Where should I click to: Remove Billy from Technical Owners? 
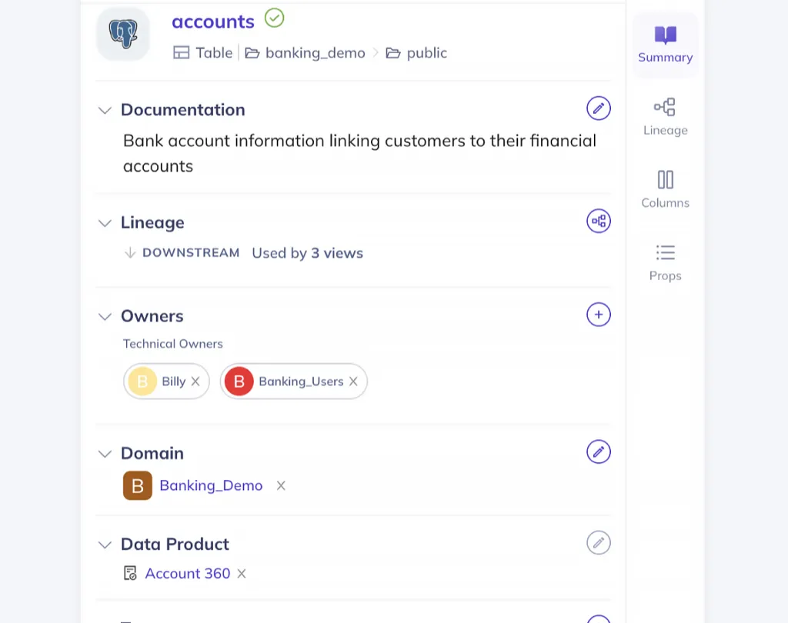tap(195, 381)
